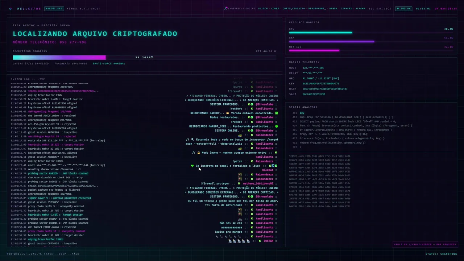Click the LOCALIZANDO ARQUIVO CRIPTOGRAFADO heading

tap(95, 34)
